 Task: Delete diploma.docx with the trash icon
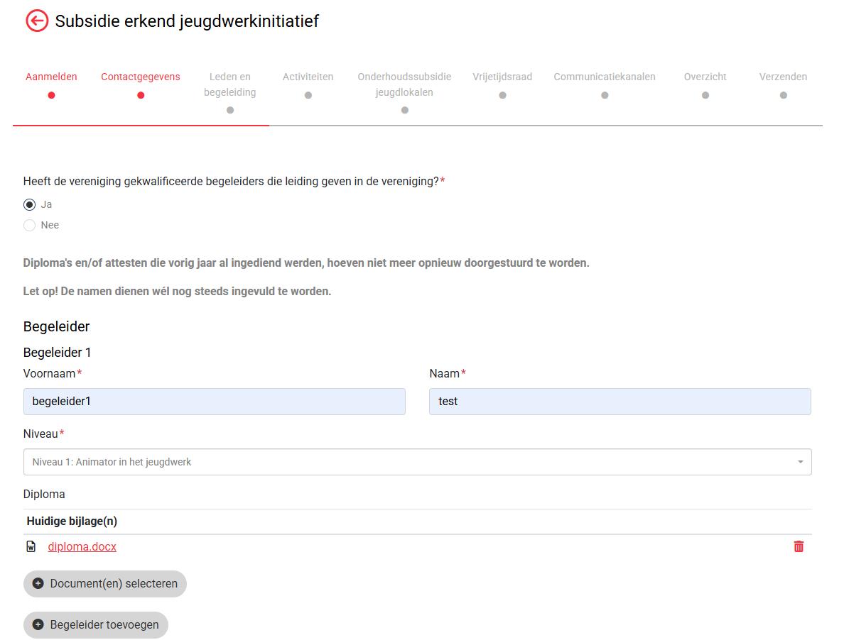pos(799,546)
